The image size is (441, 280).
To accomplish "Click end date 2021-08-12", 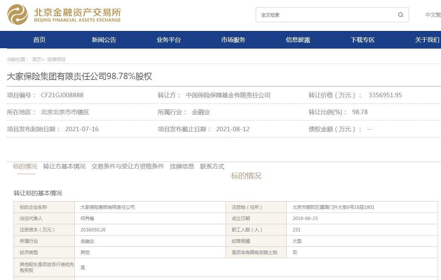I will [x=233, y=129].
